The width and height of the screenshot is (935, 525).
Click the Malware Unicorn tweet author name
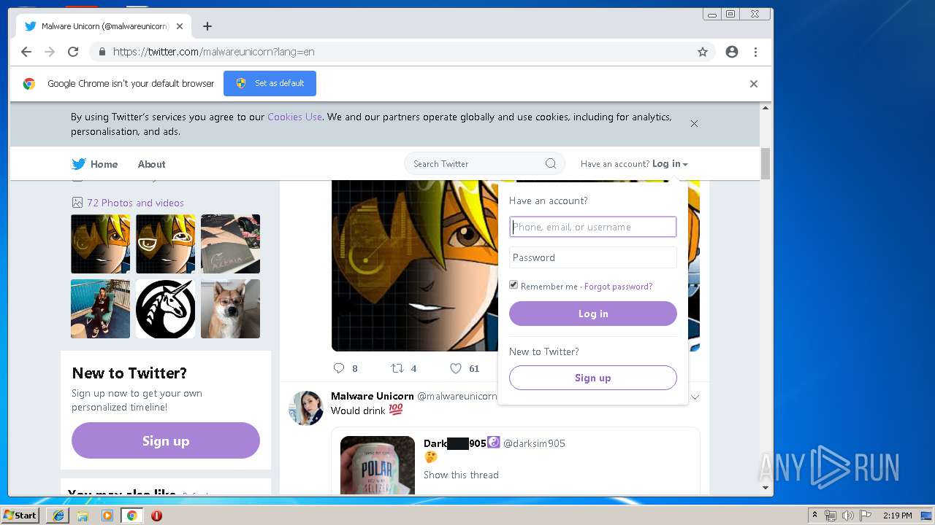click(373, 396)
